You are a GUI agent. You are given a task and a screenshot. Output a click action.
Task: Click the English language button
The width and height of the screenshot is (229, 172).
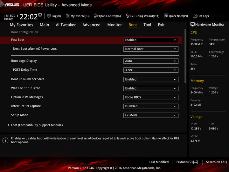click(56, 16)
